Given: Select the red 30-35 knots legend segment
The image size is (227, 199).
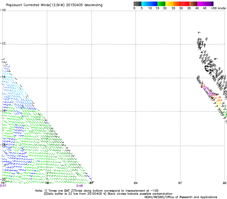Looking at the screenshot, I should 185,4.
